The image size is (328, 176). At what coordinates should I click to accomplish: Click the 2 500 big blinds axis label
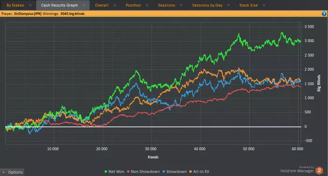coord(309,55)
